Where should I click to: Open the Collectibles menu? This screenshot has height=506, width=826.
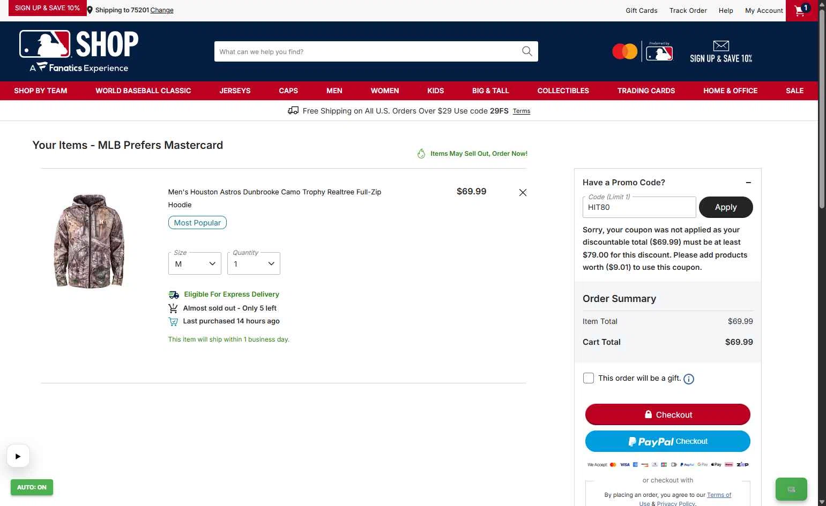tap(563, 91)
